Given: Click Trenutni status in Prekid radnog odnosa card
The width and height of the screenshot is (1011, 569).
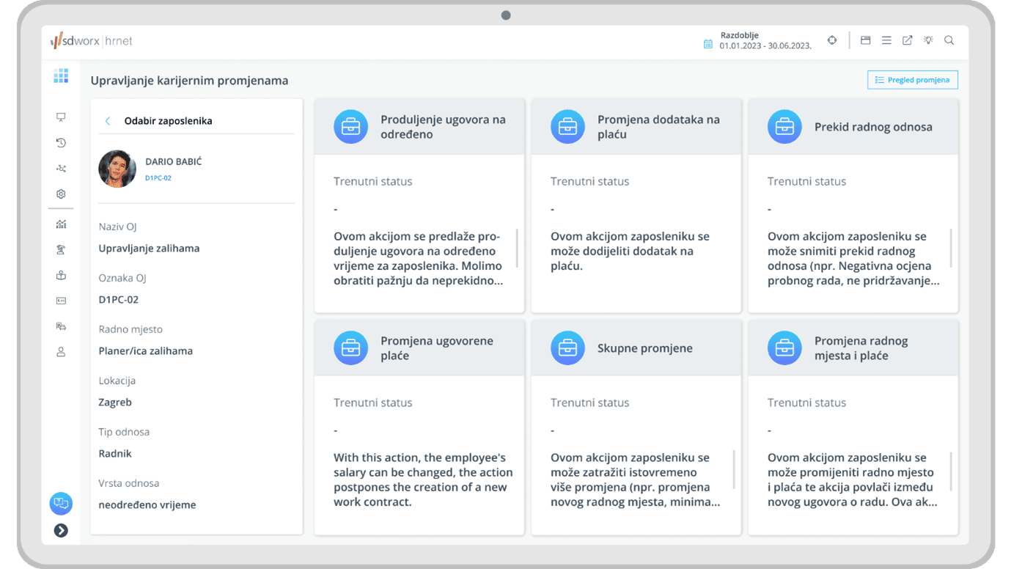Looking at the screenshot, I should (x=806, y=181).
